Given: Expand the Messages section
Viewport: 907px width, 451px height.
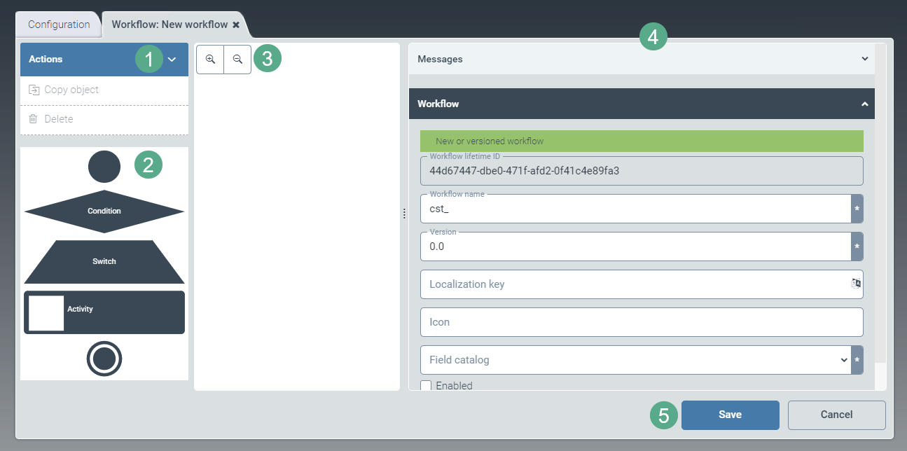Looking at the screenshot, I should [x=864, y=59].
